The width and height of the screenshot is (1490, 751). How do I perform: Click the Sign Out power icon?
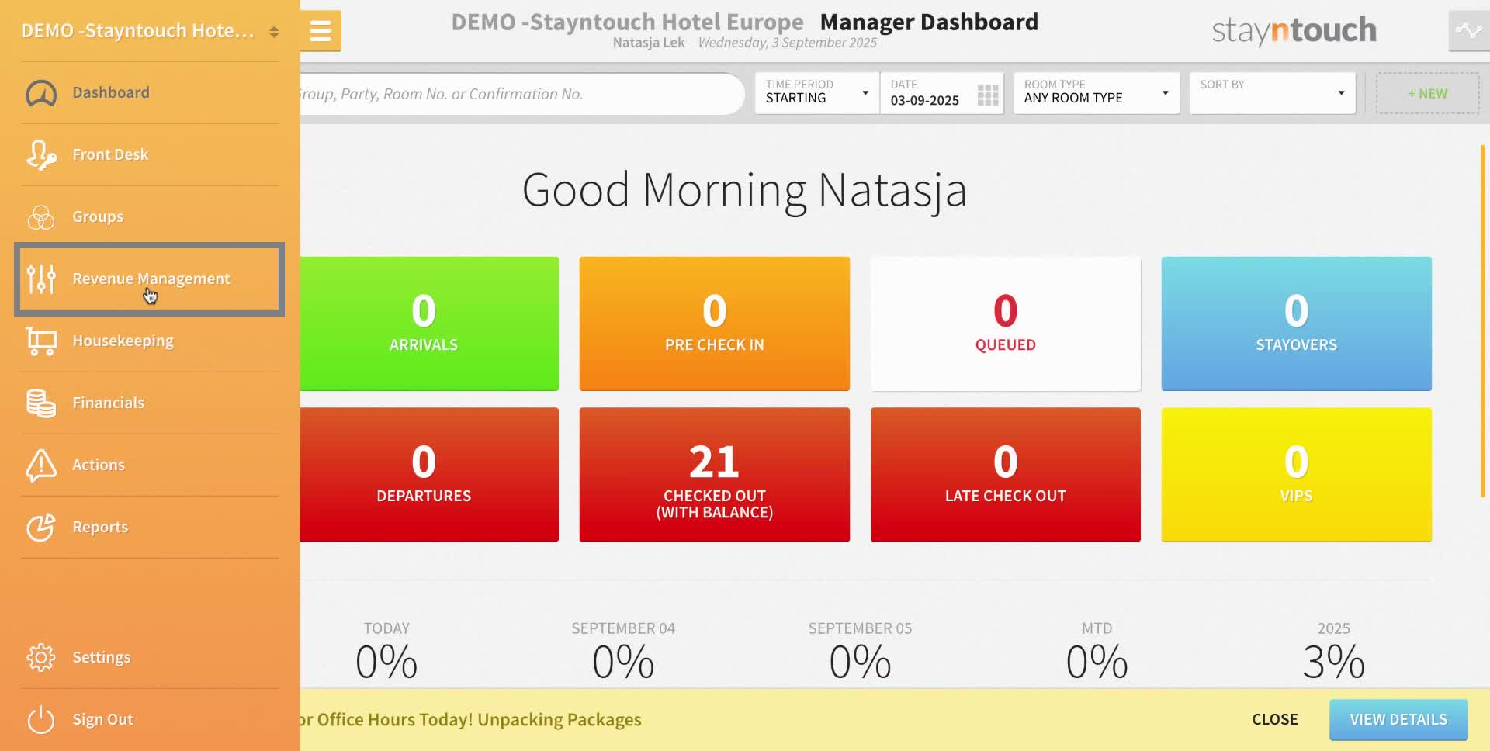click(41, 719)
